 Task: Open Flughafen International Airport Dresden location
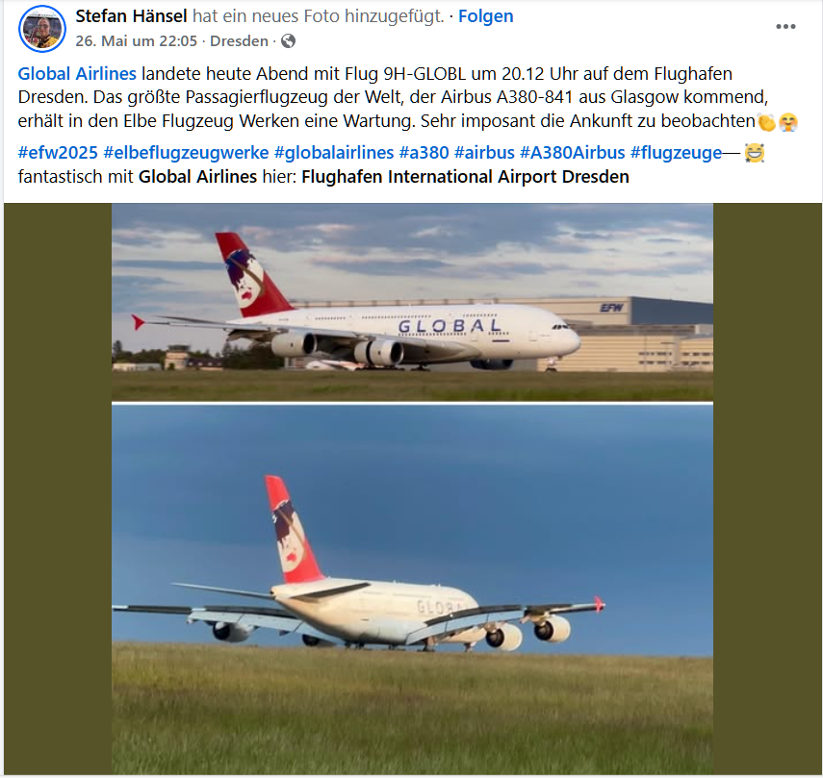pyautogui.click(x=465, y=177)
